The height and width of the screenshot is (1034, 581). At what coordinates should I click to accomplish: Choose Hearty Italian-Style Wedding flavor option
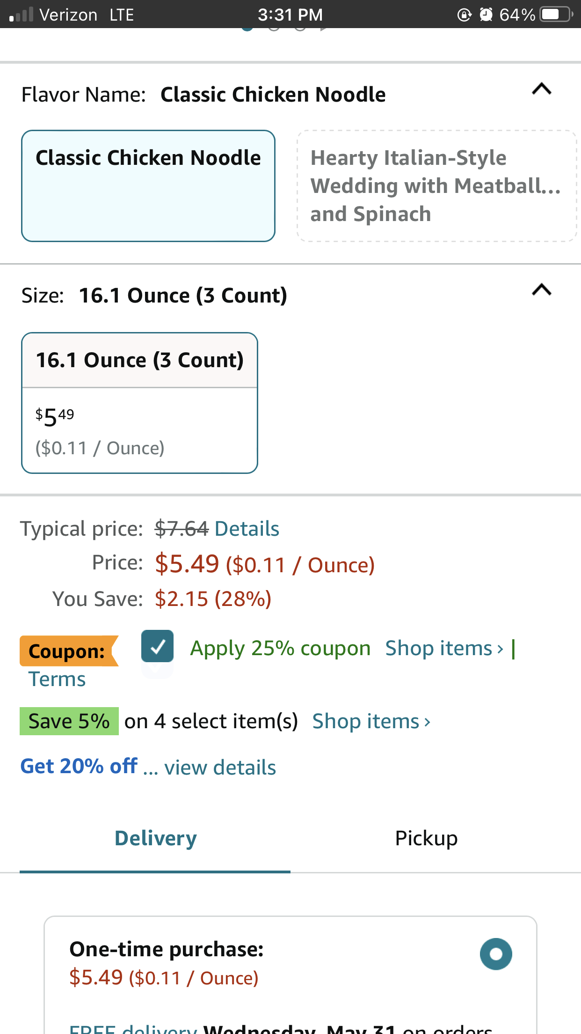(436, 185)
